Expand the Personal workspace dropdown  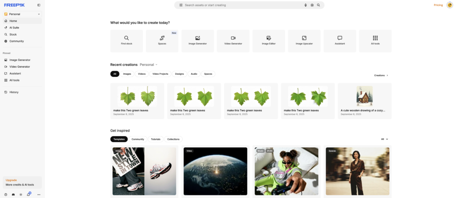point(22,14)
